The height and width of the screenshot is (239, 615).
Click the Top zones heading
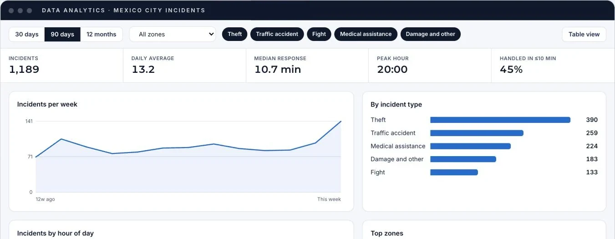point(387,234)
